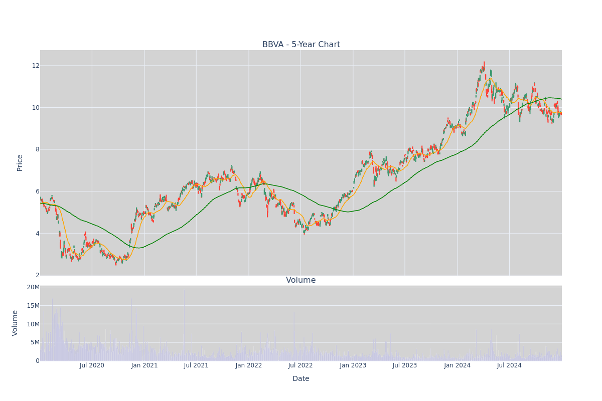Click the volume tick label "15M"
Image resolution: width=602 pixels, height=401 pixels.
pos(33,306)
